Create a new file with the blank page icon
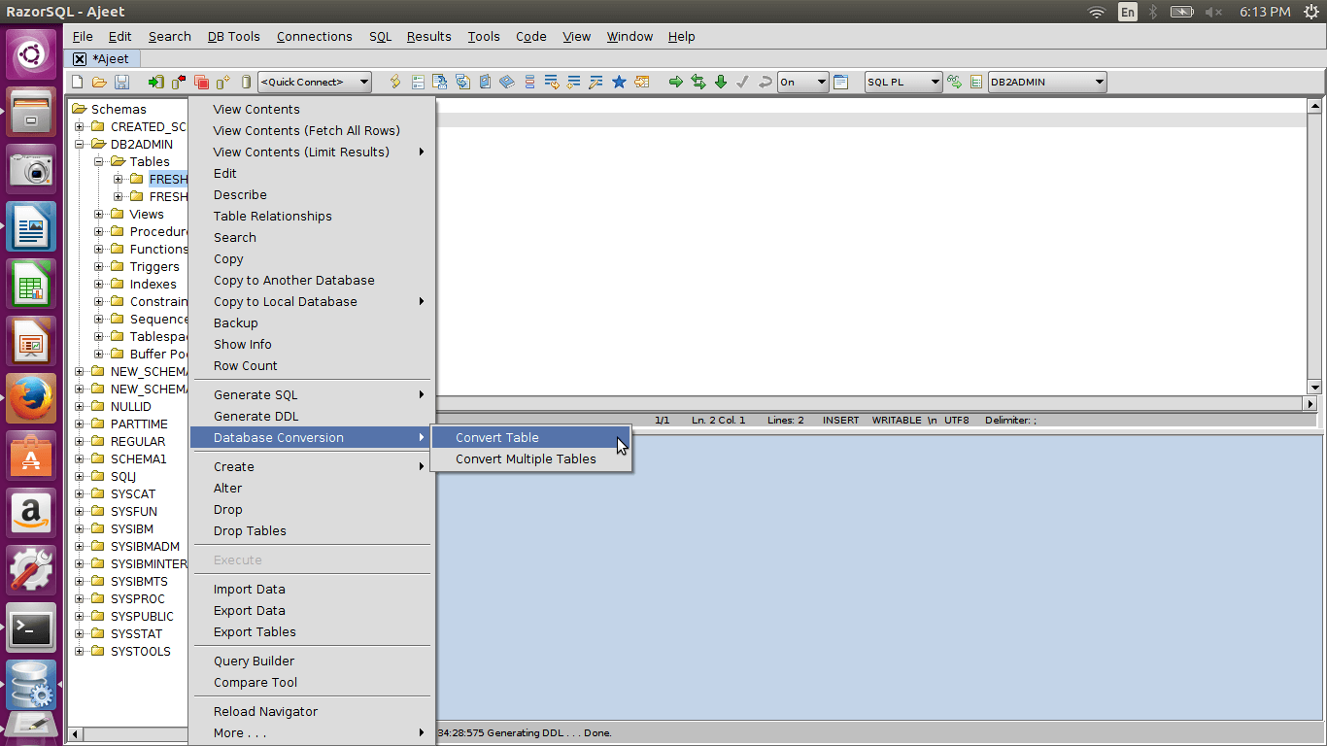The width and height of the screenshot is (1327, 746). (77, 82)
